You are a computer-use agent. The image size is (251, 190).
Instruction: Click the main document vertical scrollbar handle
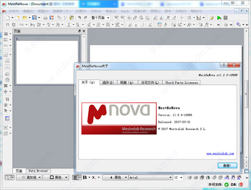246,94
